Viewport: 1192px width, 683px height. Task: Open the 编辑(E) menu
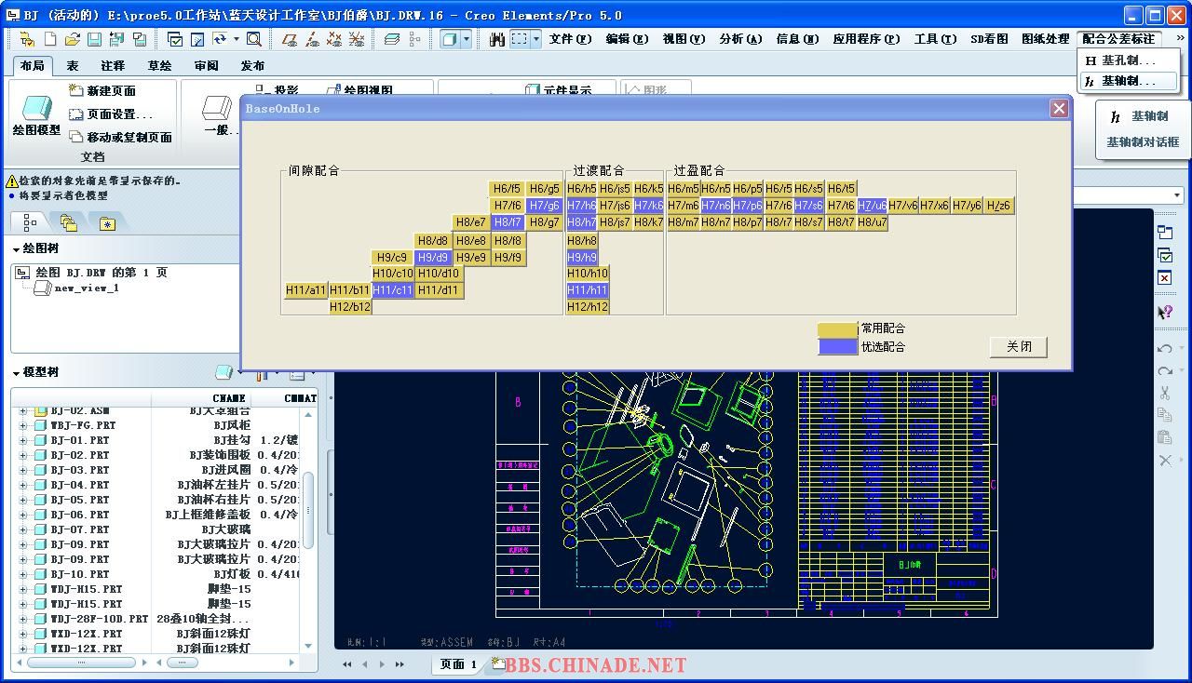(627, 39)
